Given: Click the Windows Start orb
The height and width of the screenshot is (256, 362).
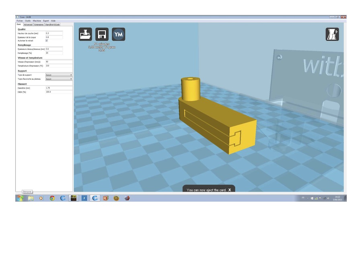Looking at the screenshot, I should click(19, 198).
